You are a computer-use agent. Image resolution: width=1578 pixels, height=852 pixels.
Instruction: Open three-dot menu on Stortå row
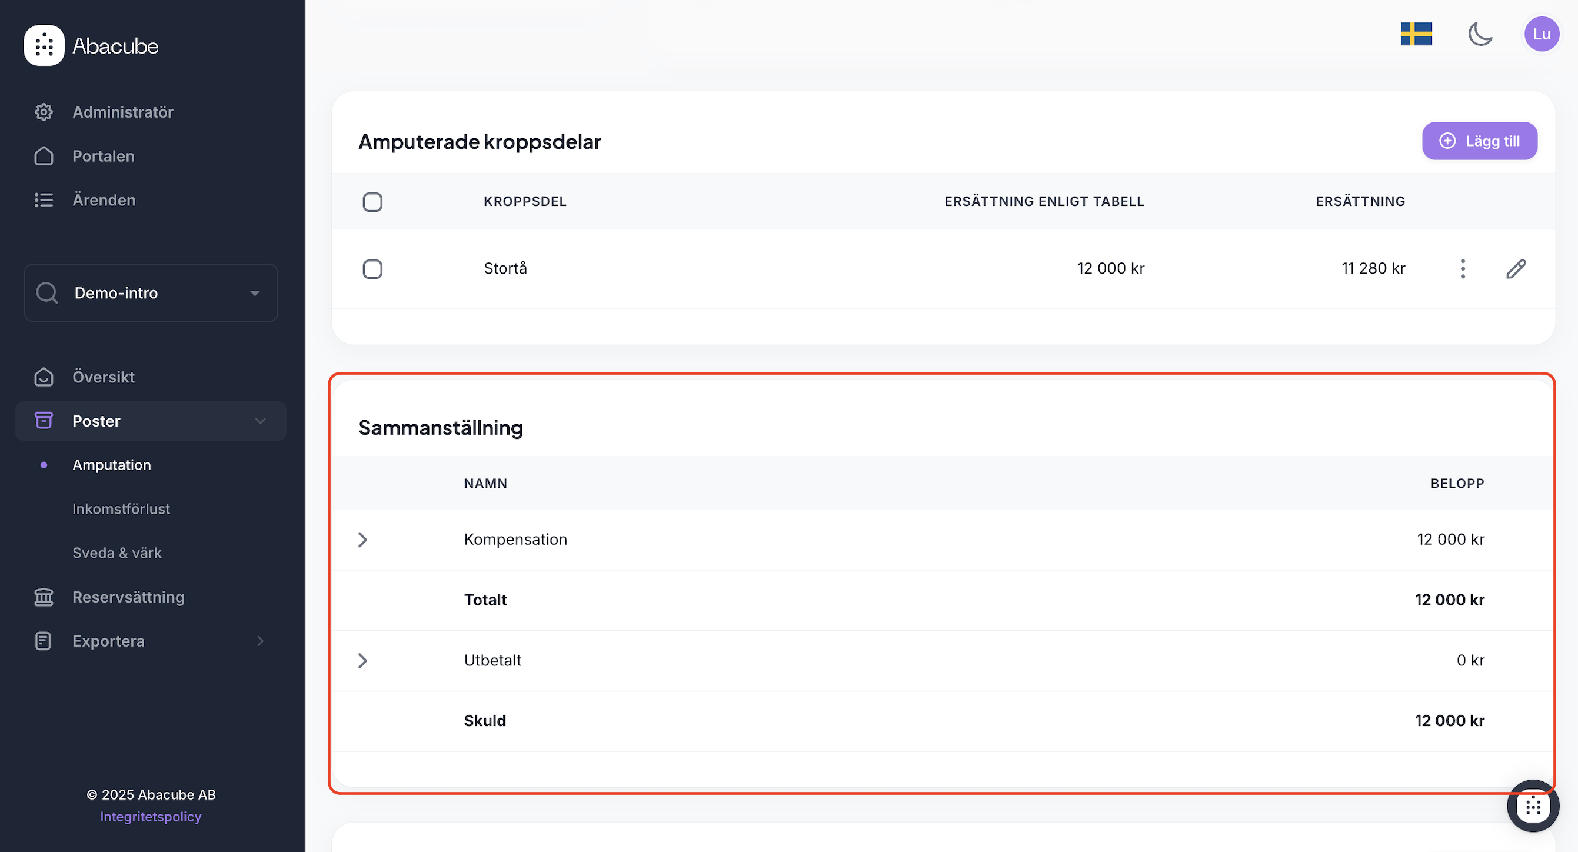coord(1463,269)
